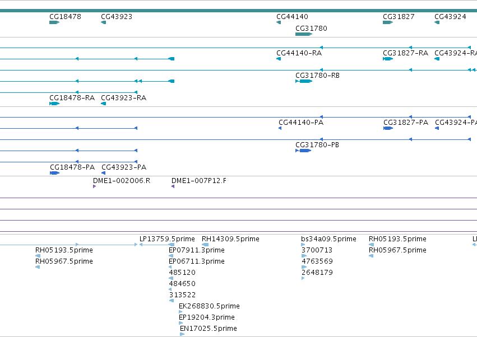Click the EP06711.3prime EST arrow
Viewport: 477px width, 337px height.
170,267
